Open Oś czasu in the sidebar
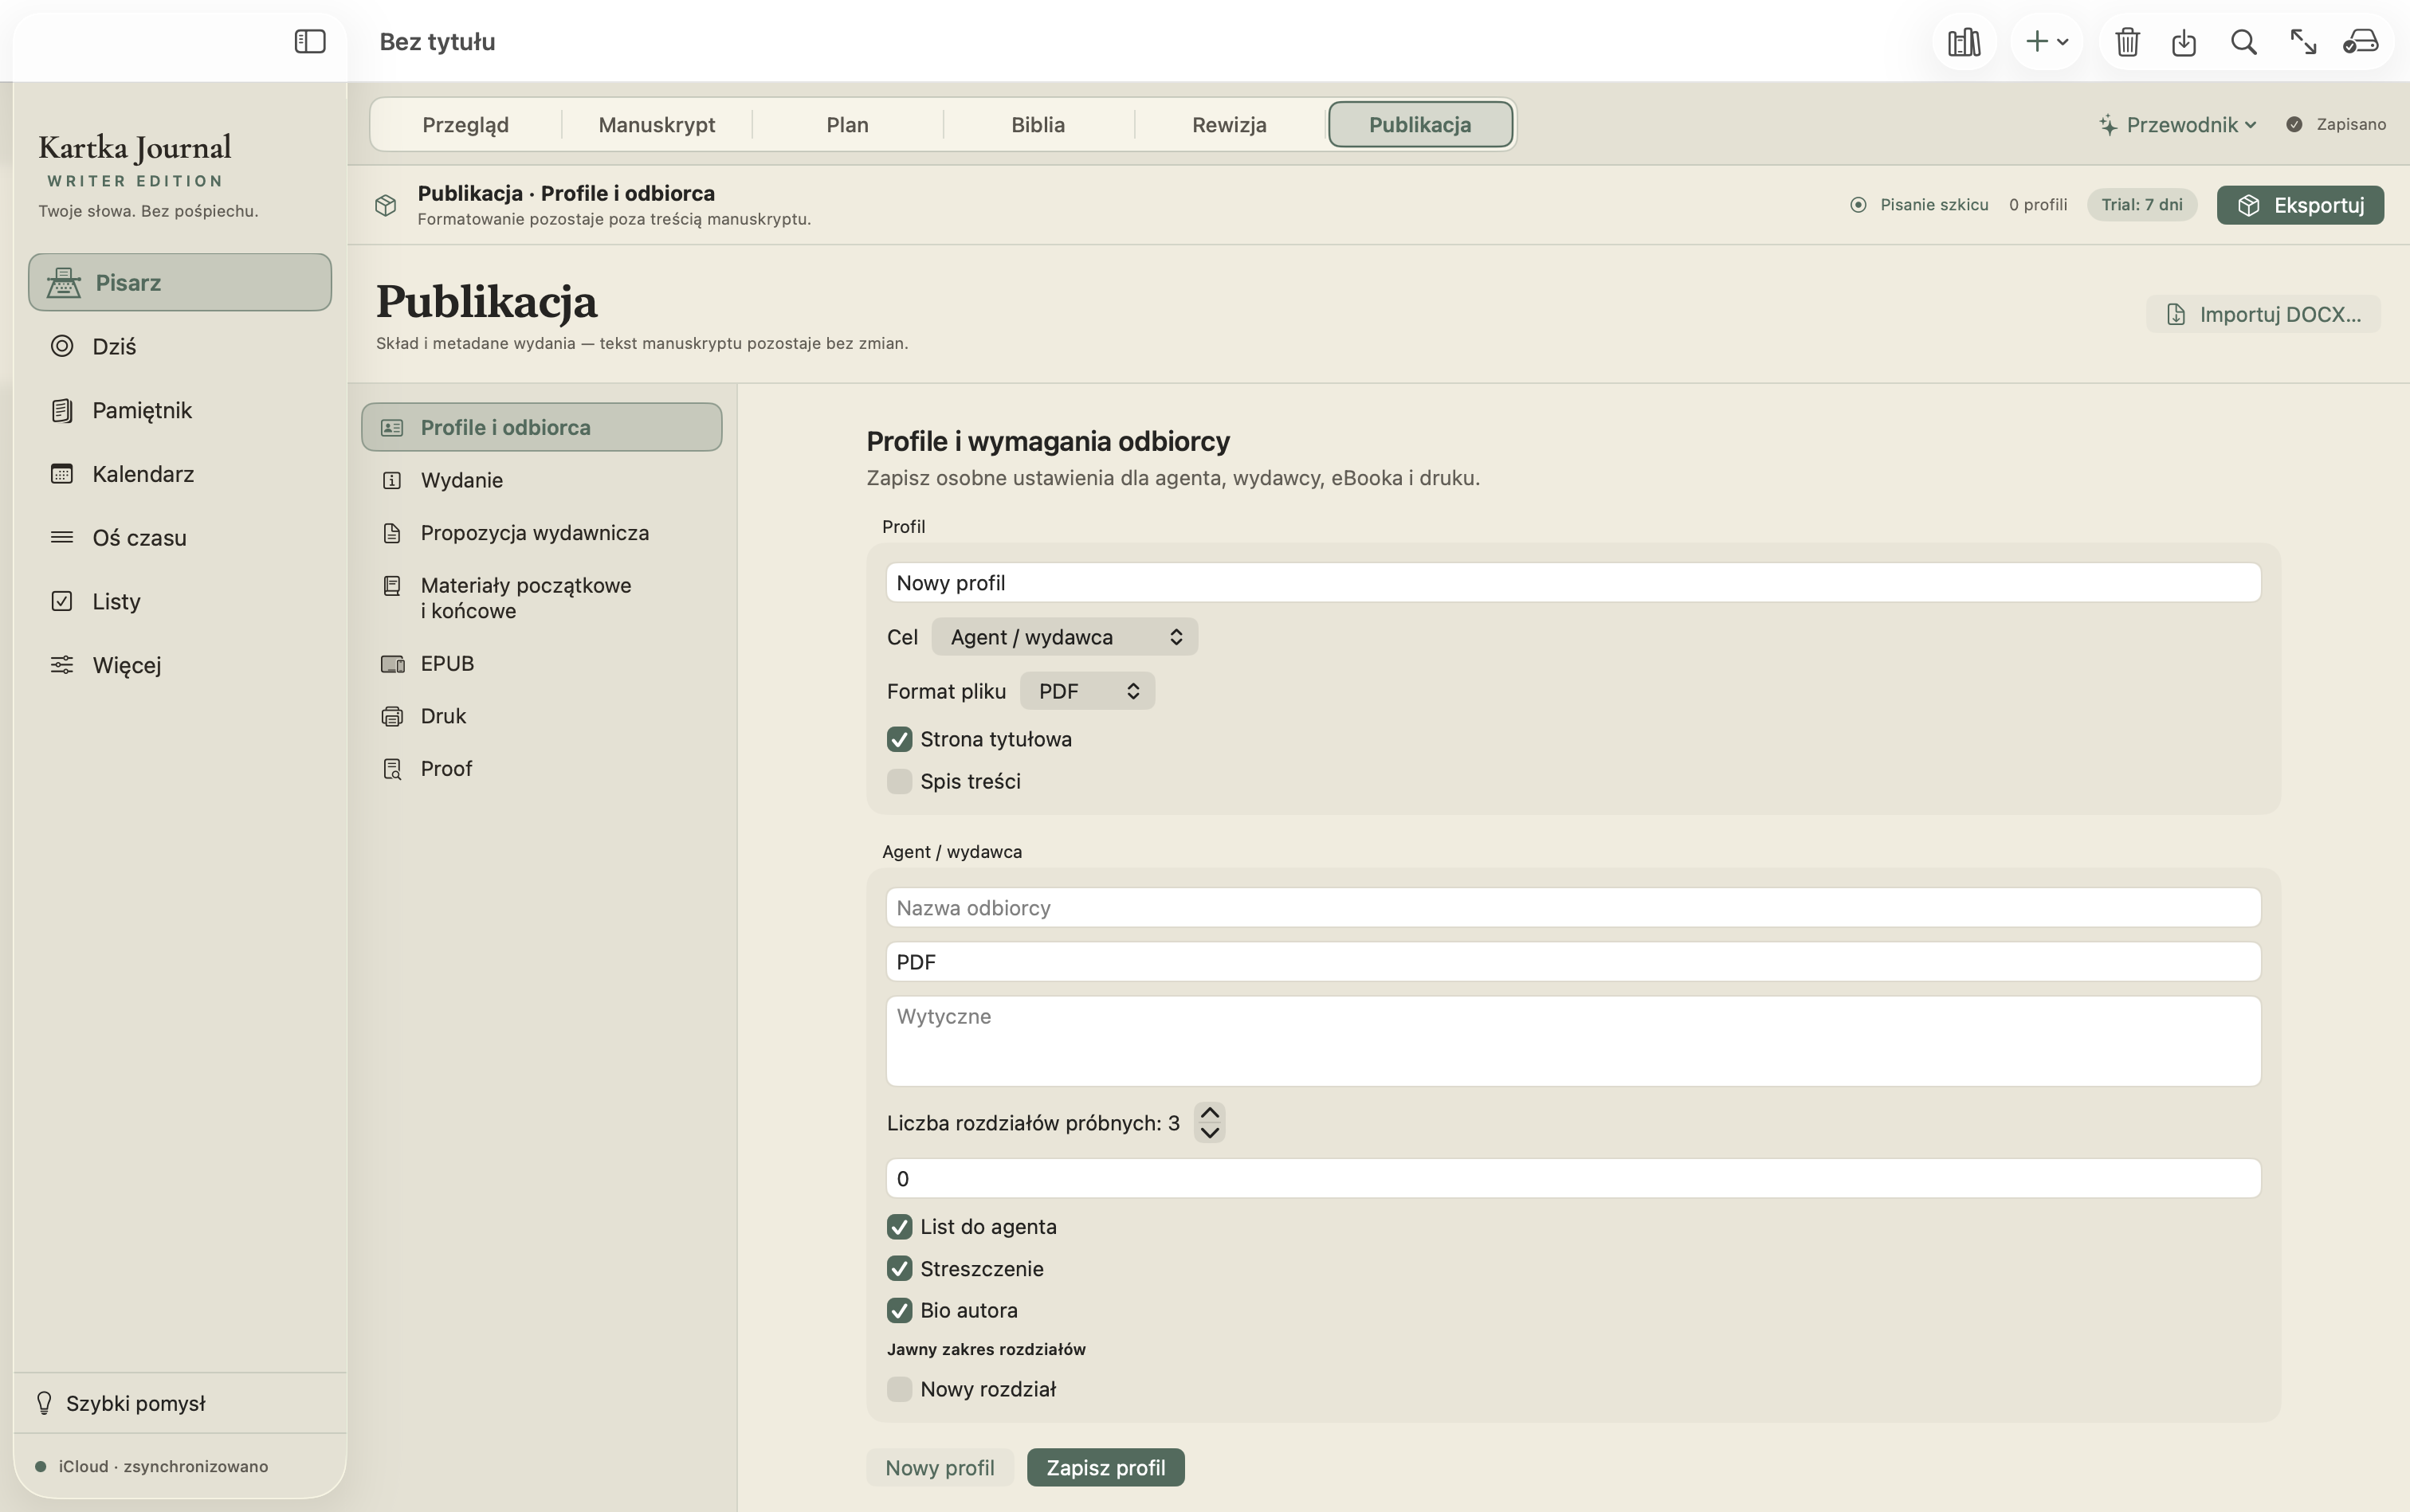 [x=180, y=538]
